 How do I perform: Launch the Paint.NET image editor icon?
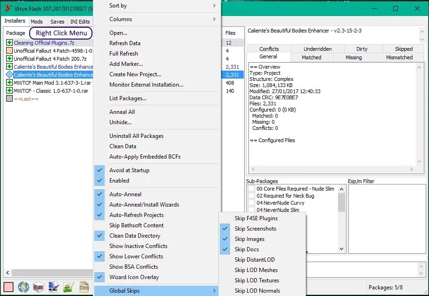54,287
